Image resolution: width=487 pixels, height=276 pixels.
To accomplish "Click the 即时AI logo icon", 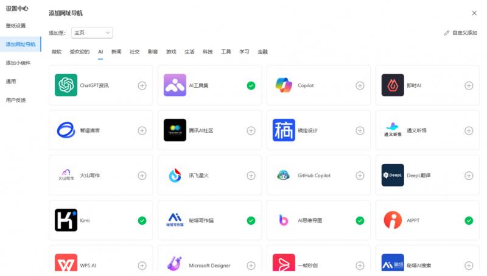I will tap(393, 85).
